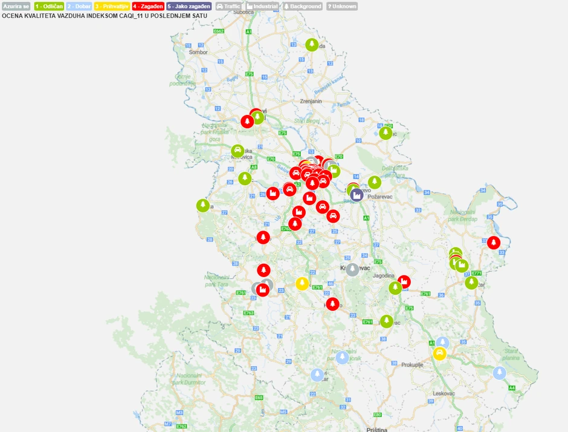This screenshot has height=432, width=568.
Task: Toggle the Traffic stations filter
Action: (229, 6)
